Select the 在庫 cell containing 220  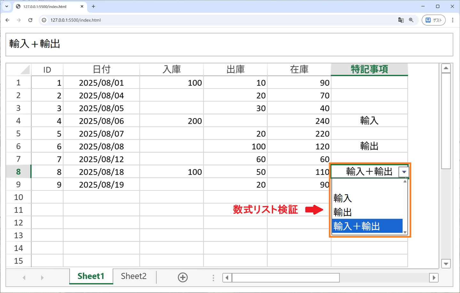coord(299,134)
